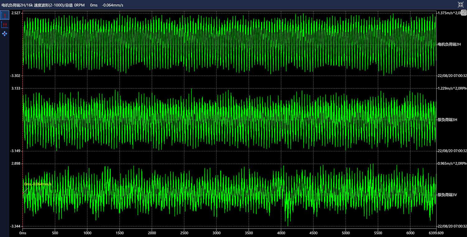Click the 2.527 upper axis value
Image resolution: width=467 pixels, height=237 pixels.
[x=16, y=13]
